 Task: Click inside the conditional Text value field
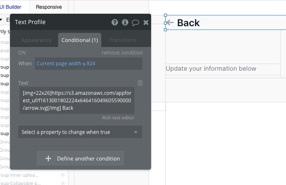[x=76, y=100]
